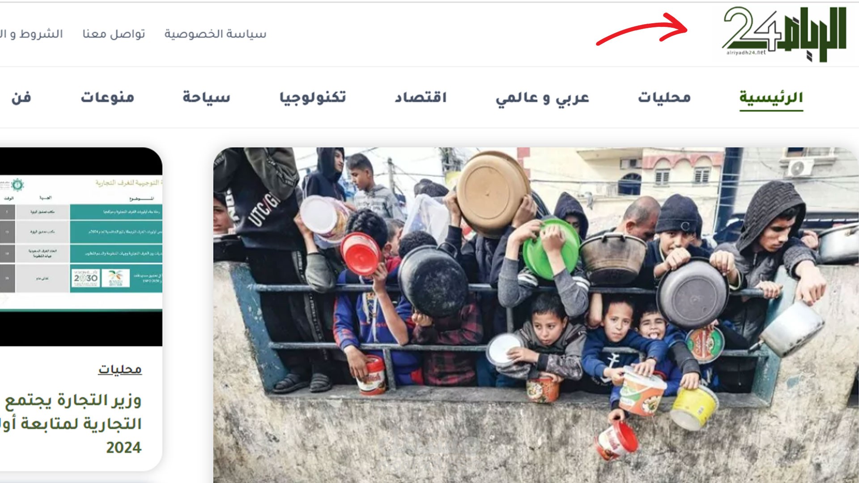859x483 pixels.
Task: Click the Alriyadh24 site logo
Action: (785, 34)
